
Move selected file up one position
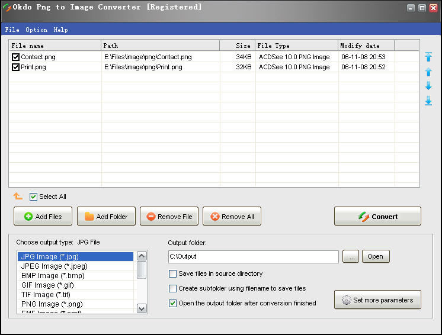(x=428, y=72)
